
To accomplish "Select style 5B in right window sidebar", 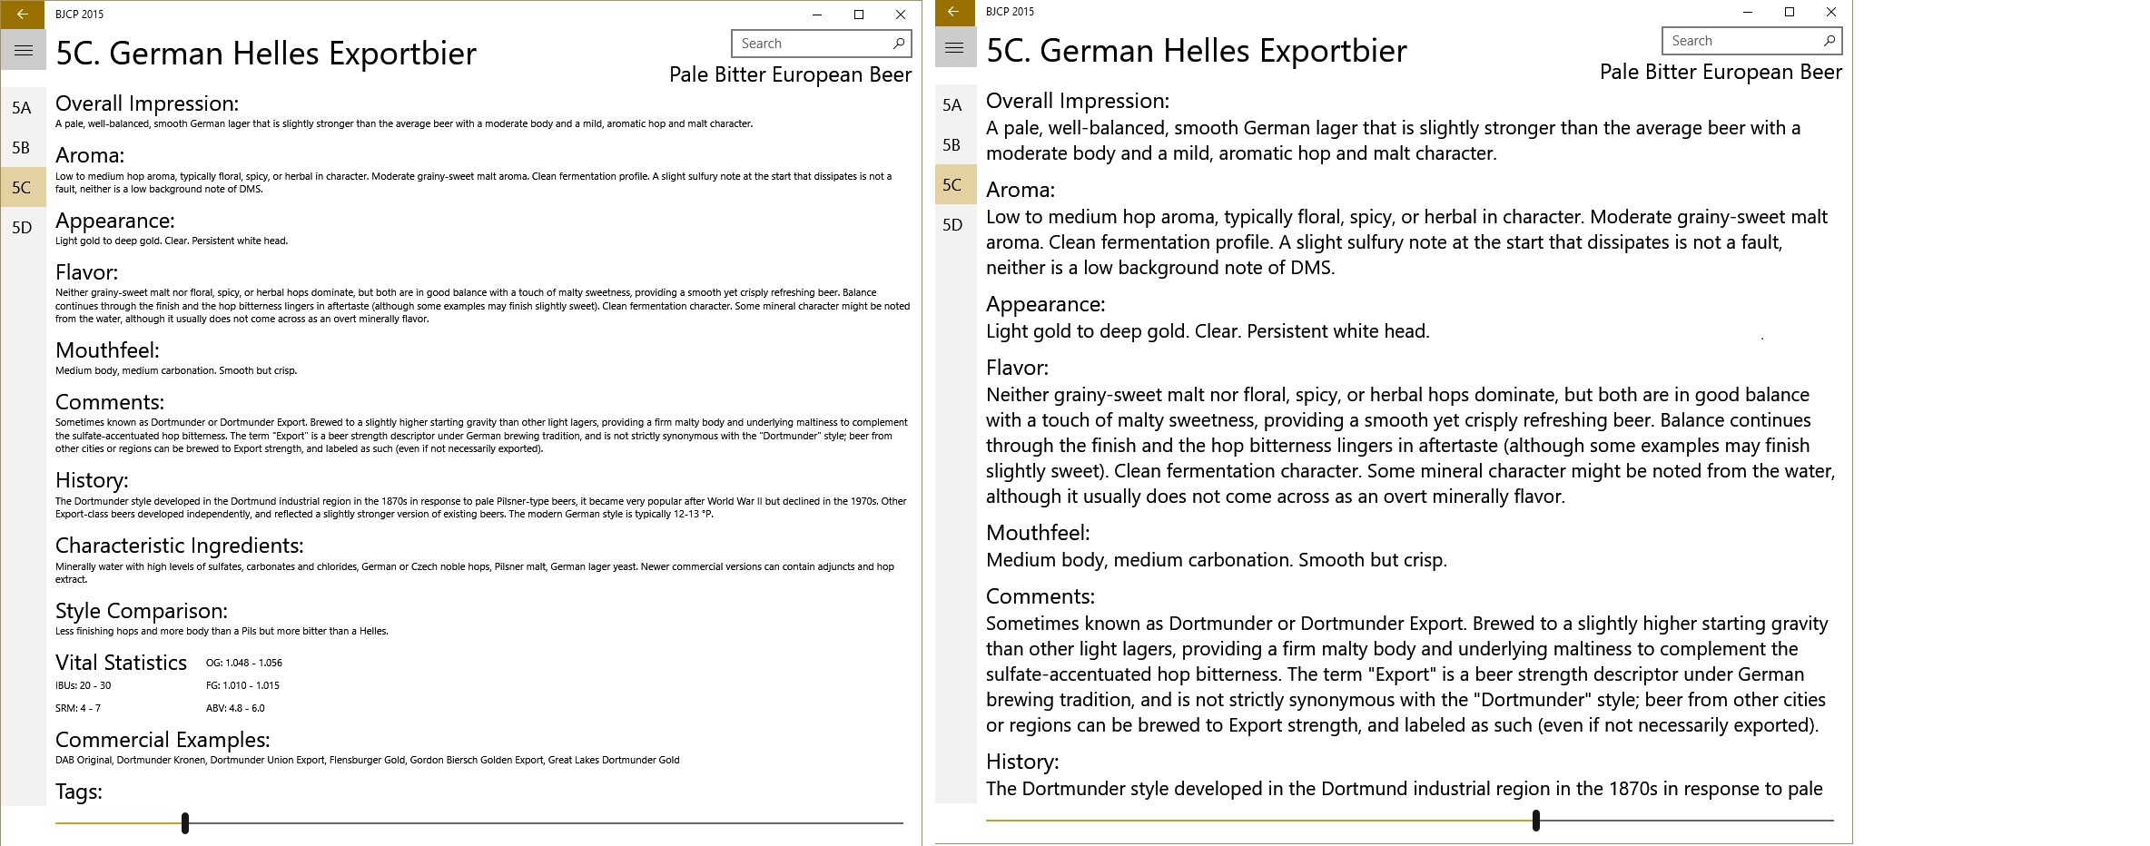I will pos(952,145).
